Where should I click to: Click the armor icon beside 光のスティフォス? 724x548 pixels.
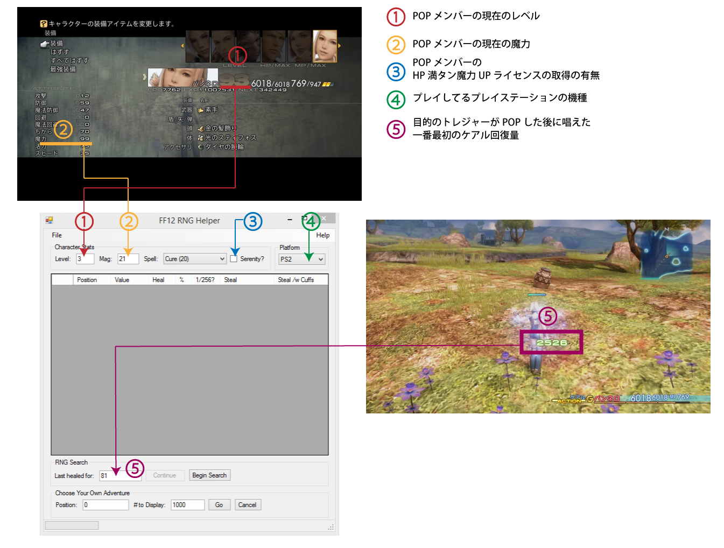pyautogui.click(x=201, y=138)
